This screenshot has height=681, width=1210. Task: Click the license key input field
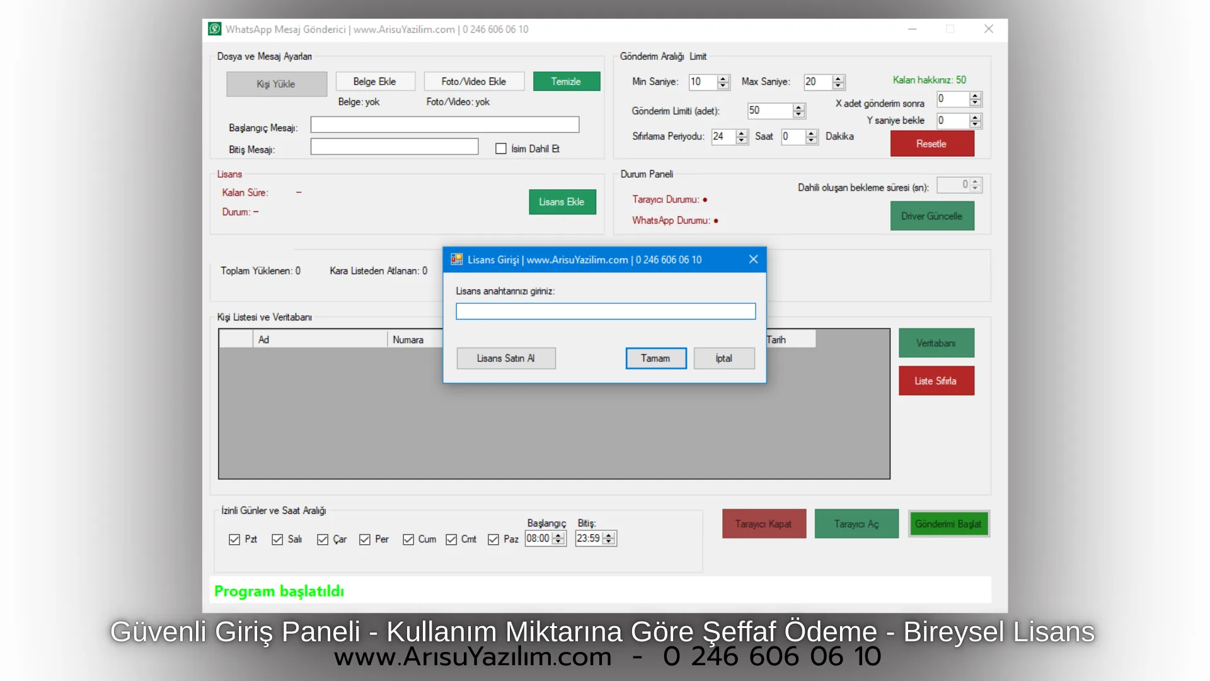point(605,311)
